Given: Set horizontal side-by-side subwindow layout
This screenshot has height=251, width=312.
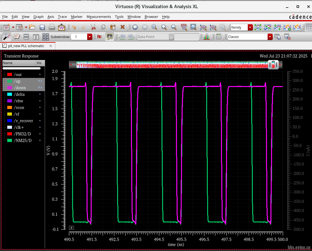Looking at the screenshot, I should pos(36,37).
